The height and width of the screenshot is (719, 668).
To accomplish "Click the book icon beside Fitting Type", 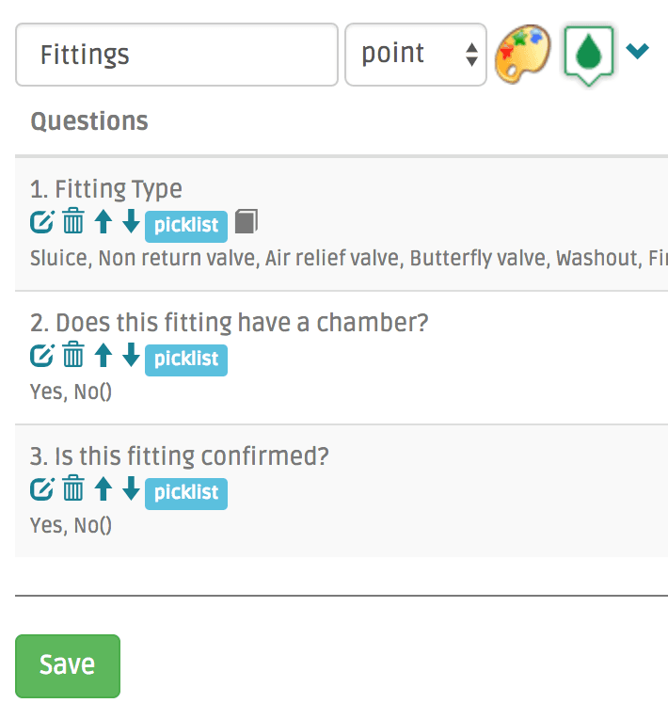I will (x=246, y=222).
